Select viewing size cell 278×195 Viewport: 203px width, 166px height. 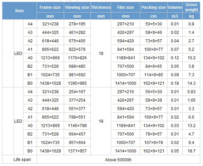(77, 24)
